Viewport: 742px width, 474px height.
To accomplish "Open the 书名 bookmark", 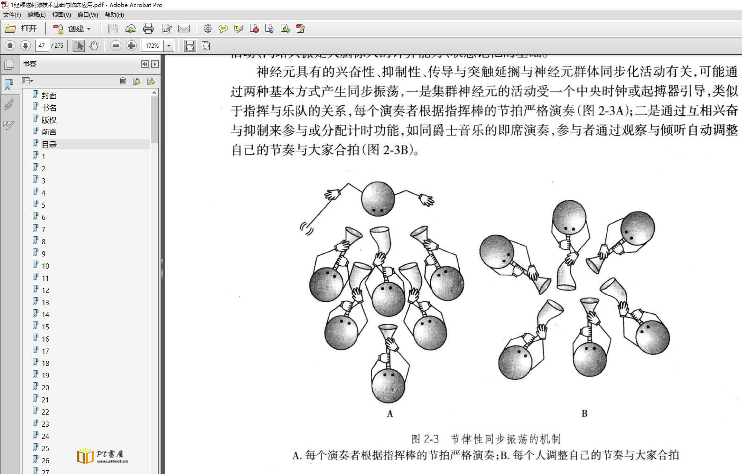I will (49, 108).
